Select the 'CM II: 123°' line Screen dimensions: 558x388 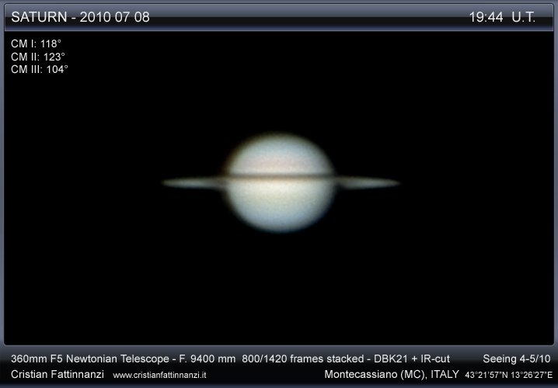pyautogui.click(x=38, y=57)
